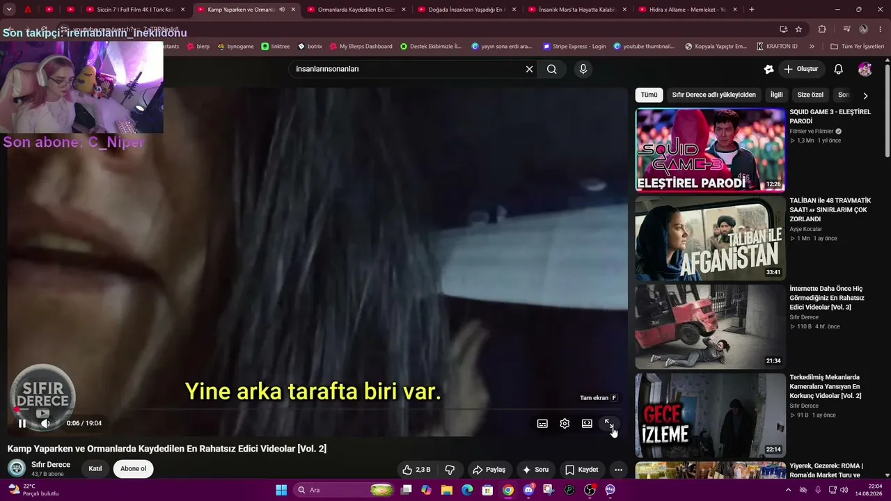Switch to the Siccin 7 Full Film browser tab
The width and height of the screenshot is (891, 501).
(135, 10)
